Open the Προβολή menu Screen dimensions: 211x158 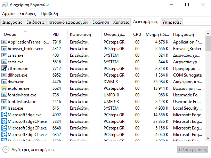click(x=49, y=14)
